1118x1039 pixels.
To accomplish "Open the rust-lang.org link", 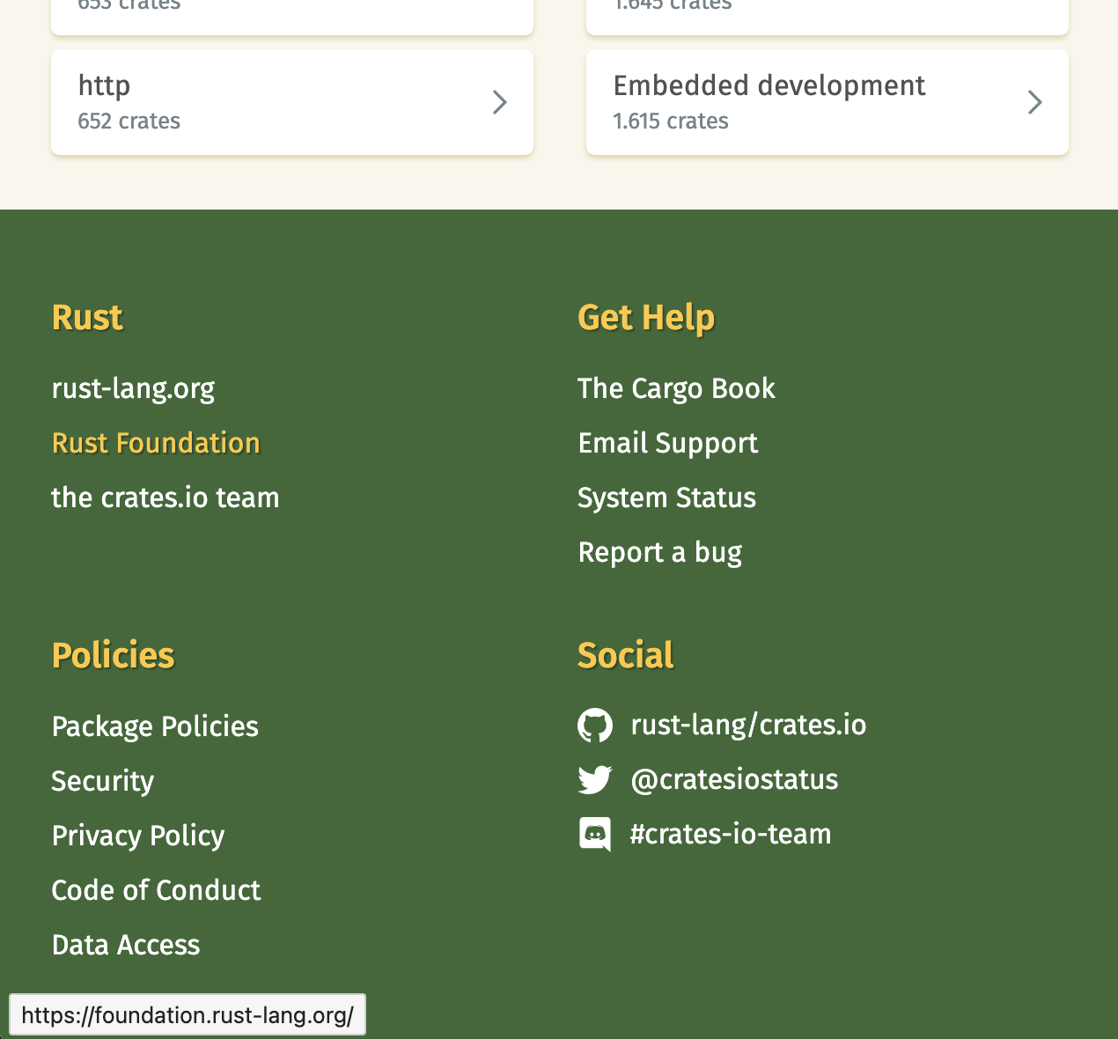I will coord(133,388).
